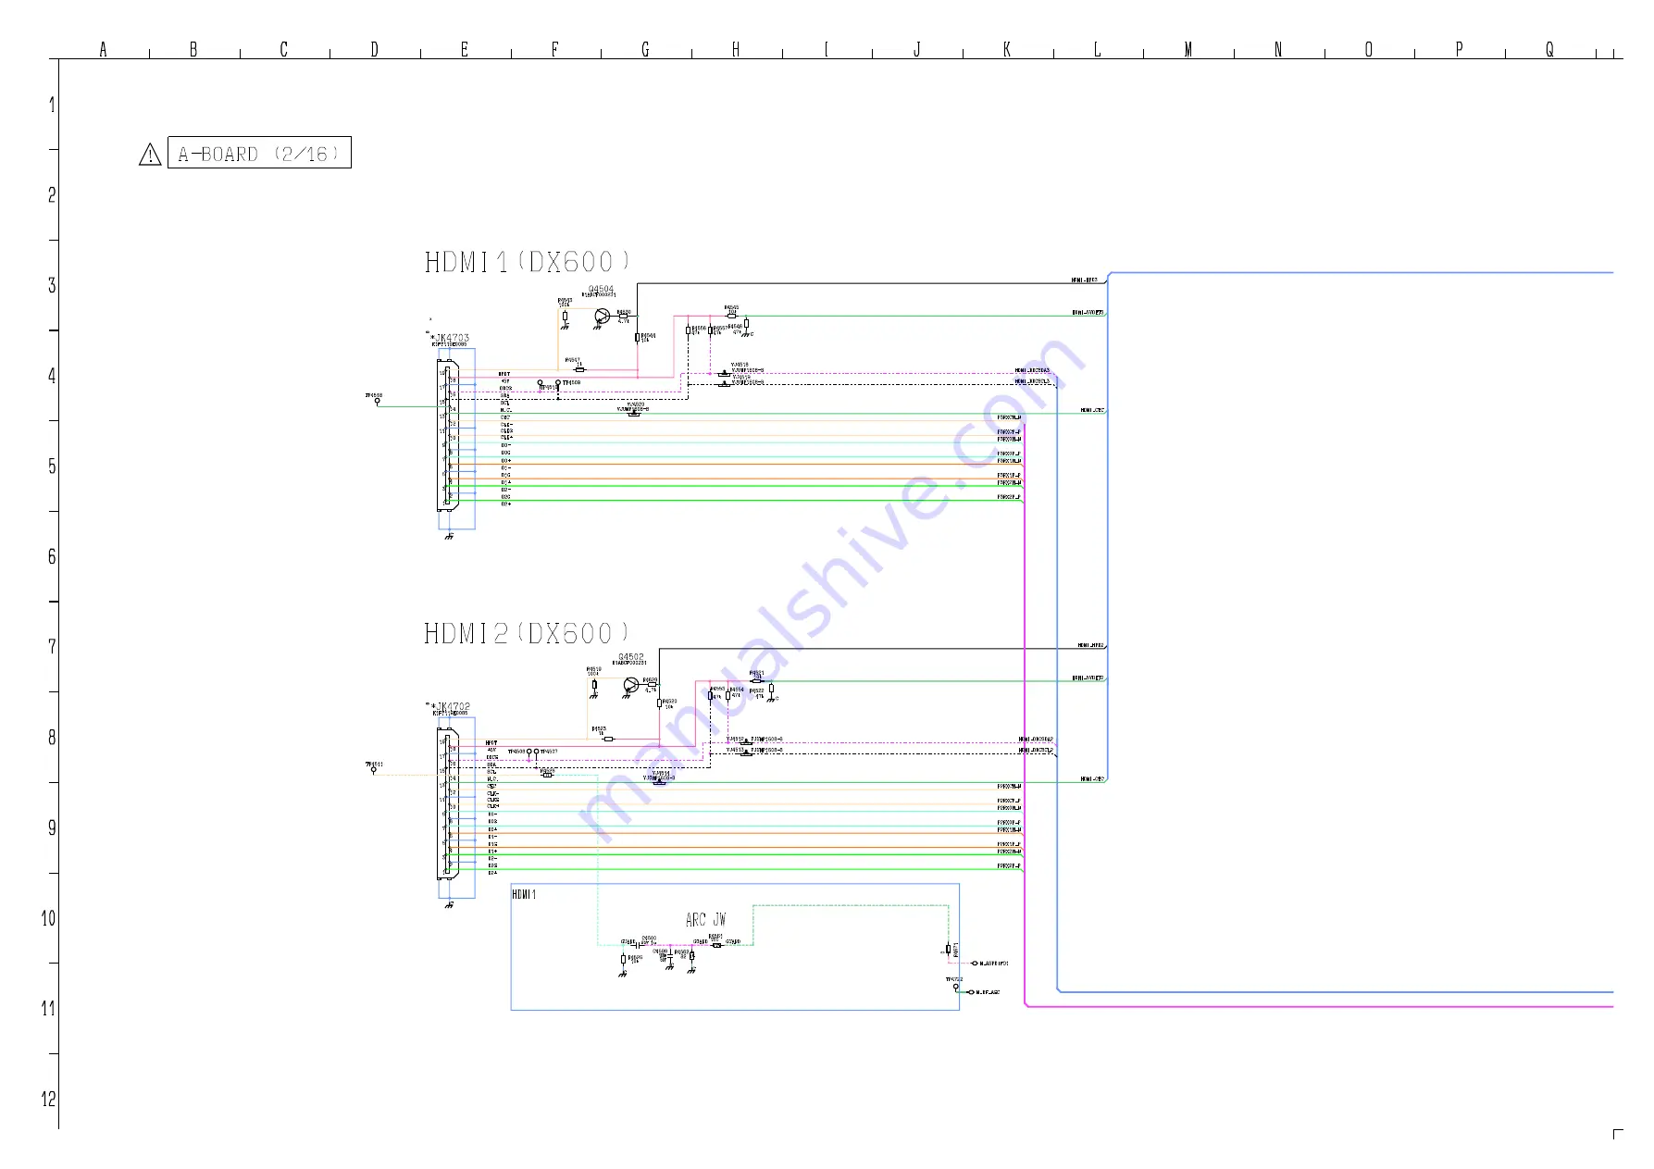Click column letter N in the top ruler
1654x1169 pixels.
click(1278, 49)
